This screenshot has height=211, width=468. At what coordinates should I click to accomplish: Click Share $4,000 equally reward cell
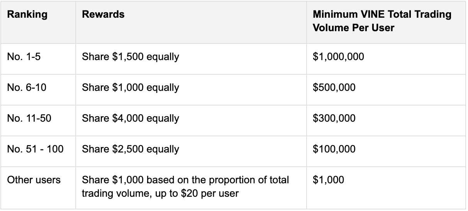pyautogui.click(x=131, y=118)
